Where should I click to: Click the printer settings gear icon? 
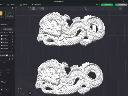coord(13,8)
